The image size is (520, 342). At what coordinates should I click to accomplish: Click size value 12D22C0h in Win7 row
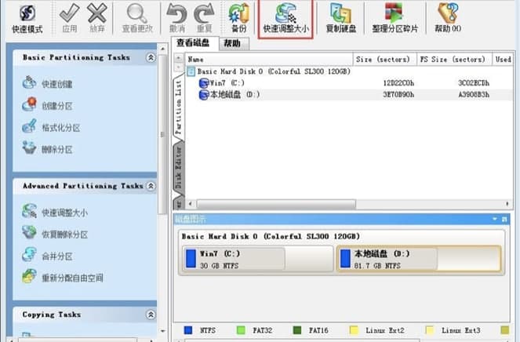click(x=398, y=83)
